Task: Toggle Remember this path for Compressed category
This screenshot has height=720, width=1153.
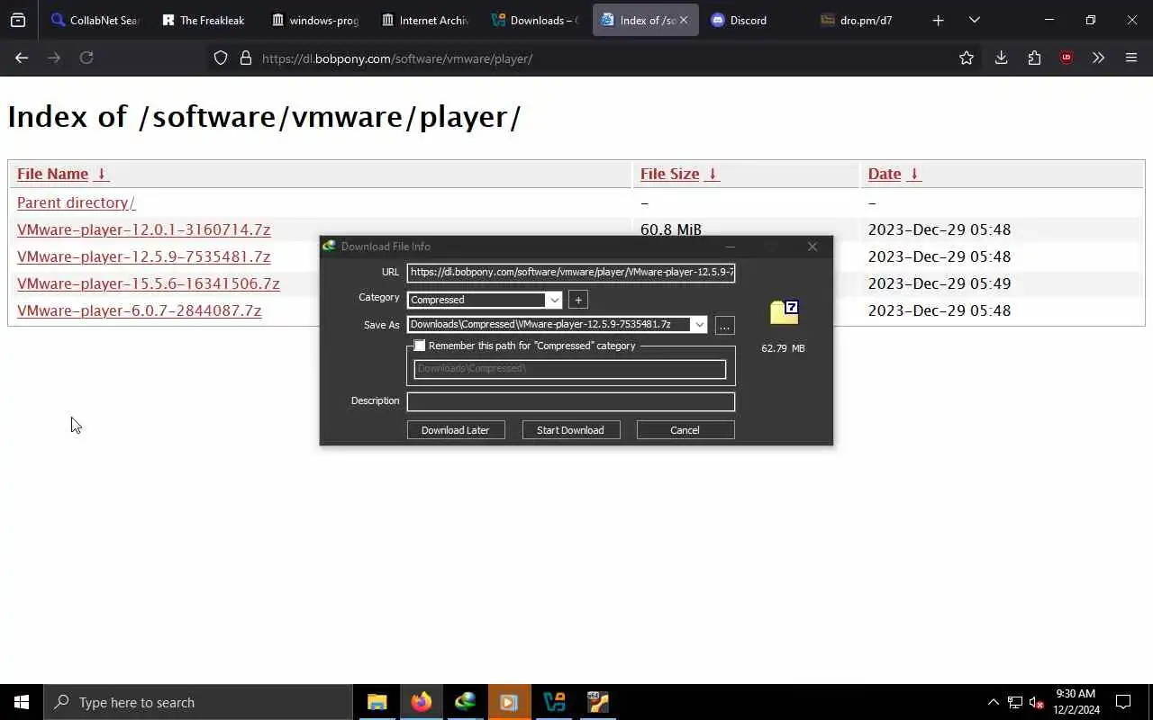Action: [x=420, y=346]
